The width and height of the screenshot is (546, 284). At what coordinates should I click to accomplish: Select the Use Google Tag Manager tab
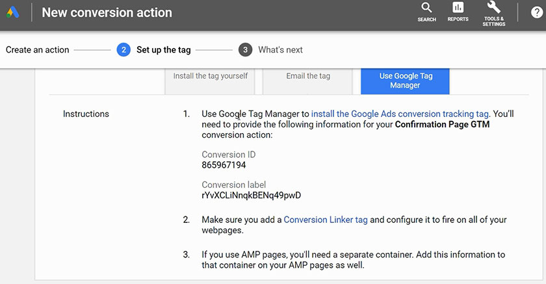point(406,81)
